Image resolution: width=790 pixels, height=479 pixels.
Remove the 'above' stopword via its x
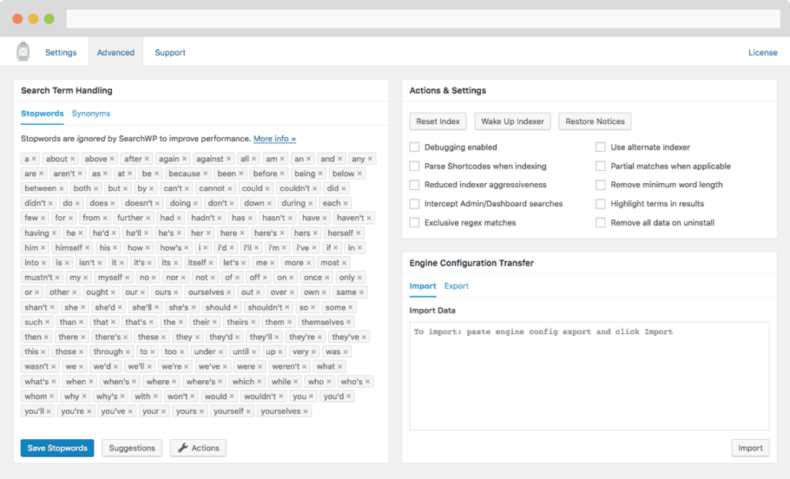click(x=112, y=159)
